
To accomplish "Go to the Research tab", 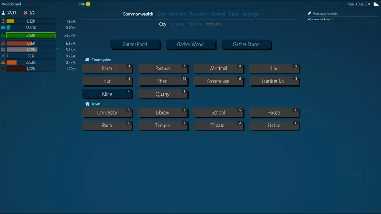I will click(198, 14).
